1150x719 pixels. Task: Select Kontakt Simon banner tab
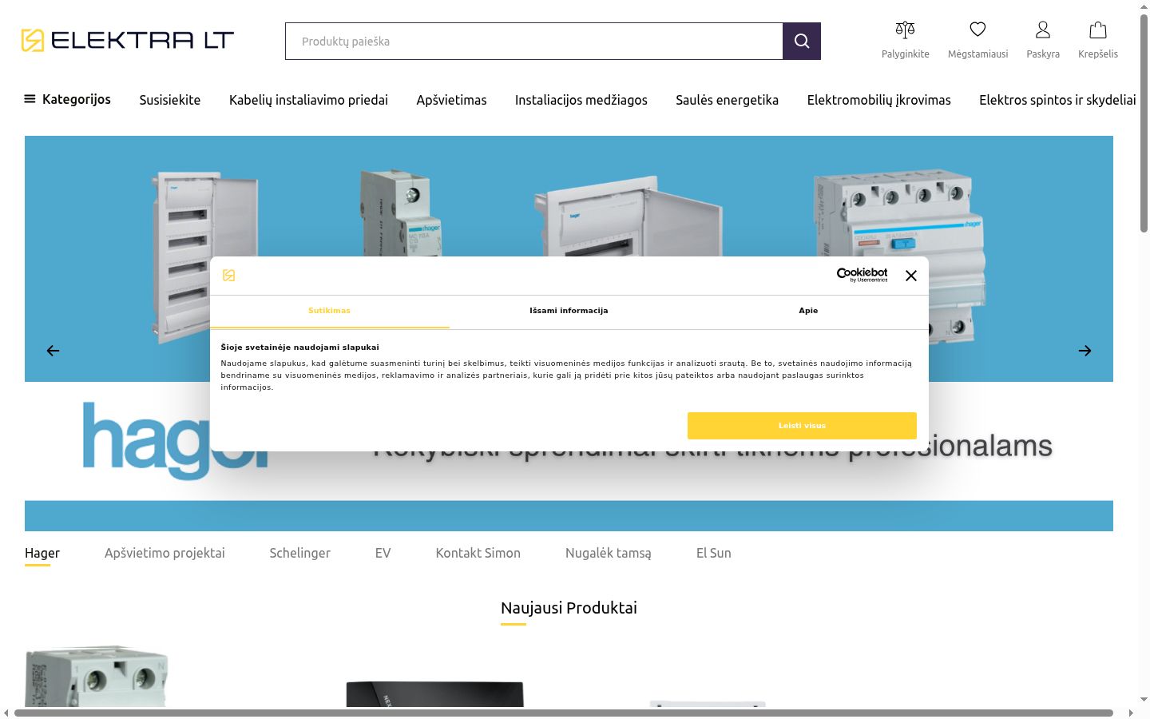pos(478,553)
